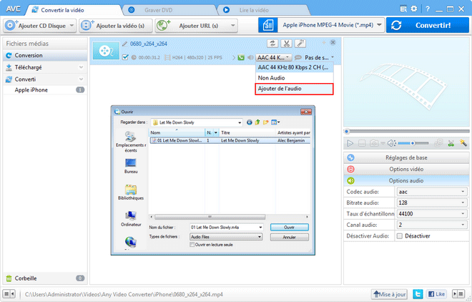
Task: Open the Types de fichiers combo box
Action: (x=225, y=237)
